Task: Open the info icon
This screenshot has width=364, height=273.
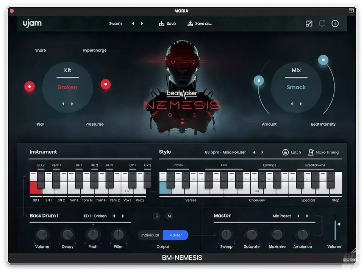Action: point(335,24)
